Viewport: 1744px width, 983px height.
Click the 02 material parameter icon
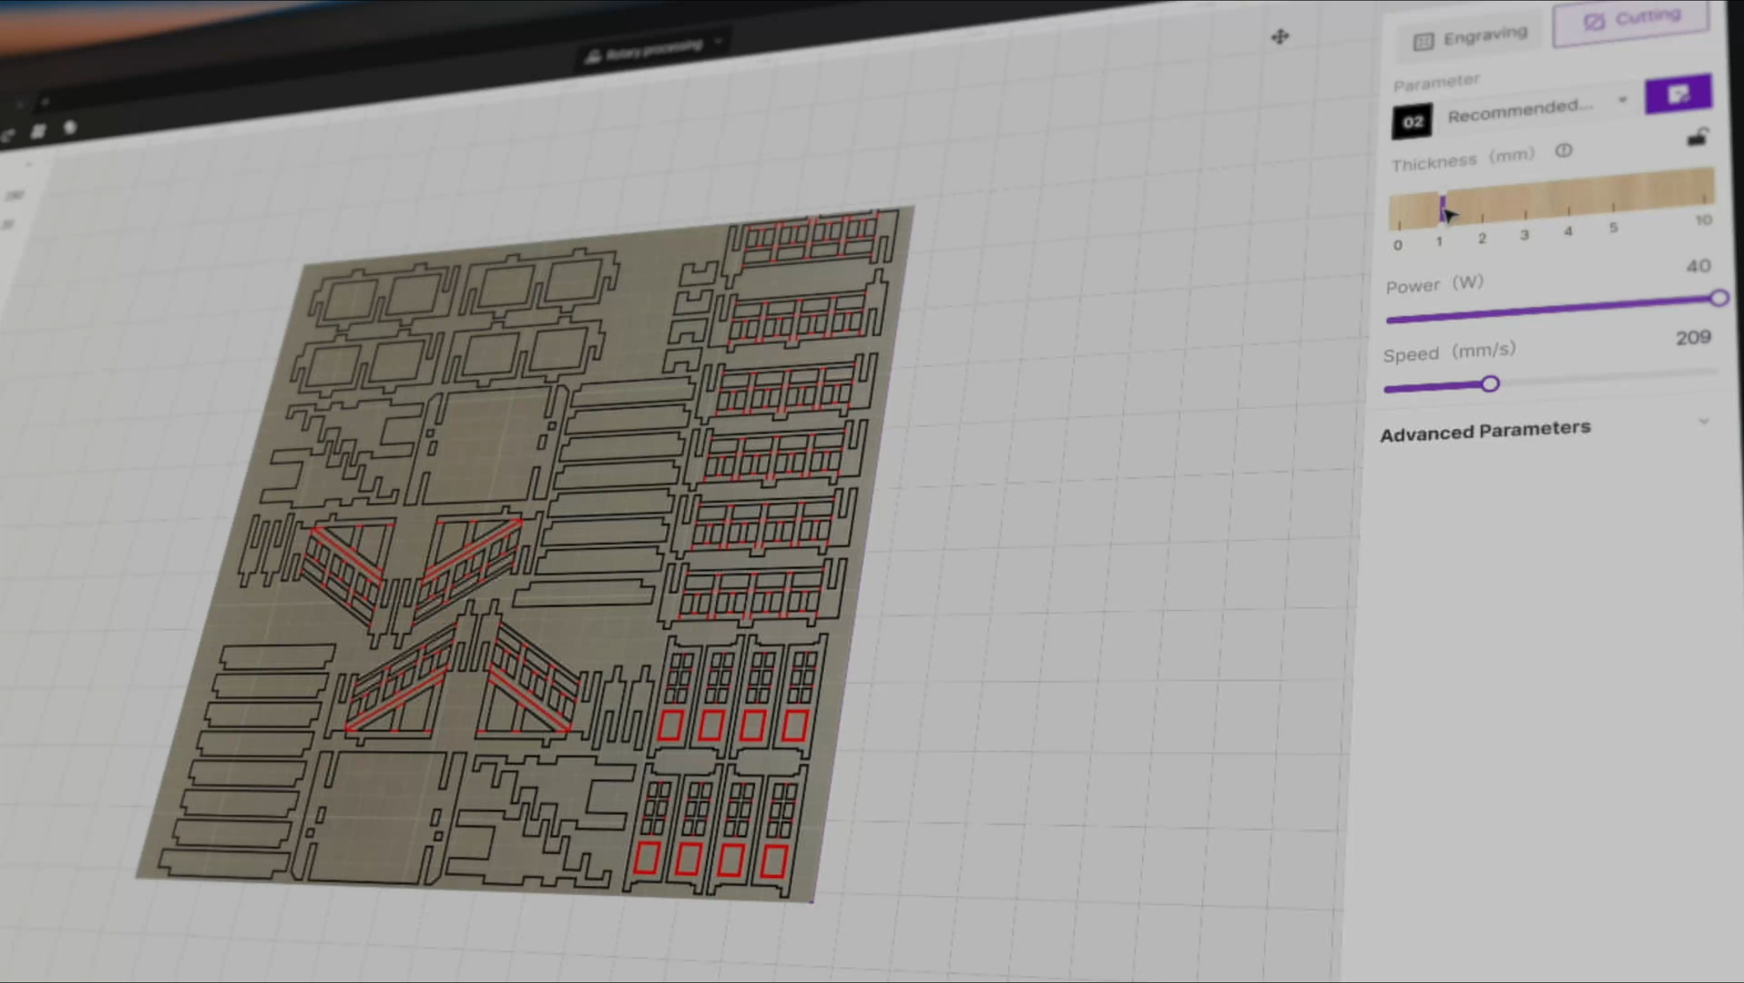tap(1412, 121)
